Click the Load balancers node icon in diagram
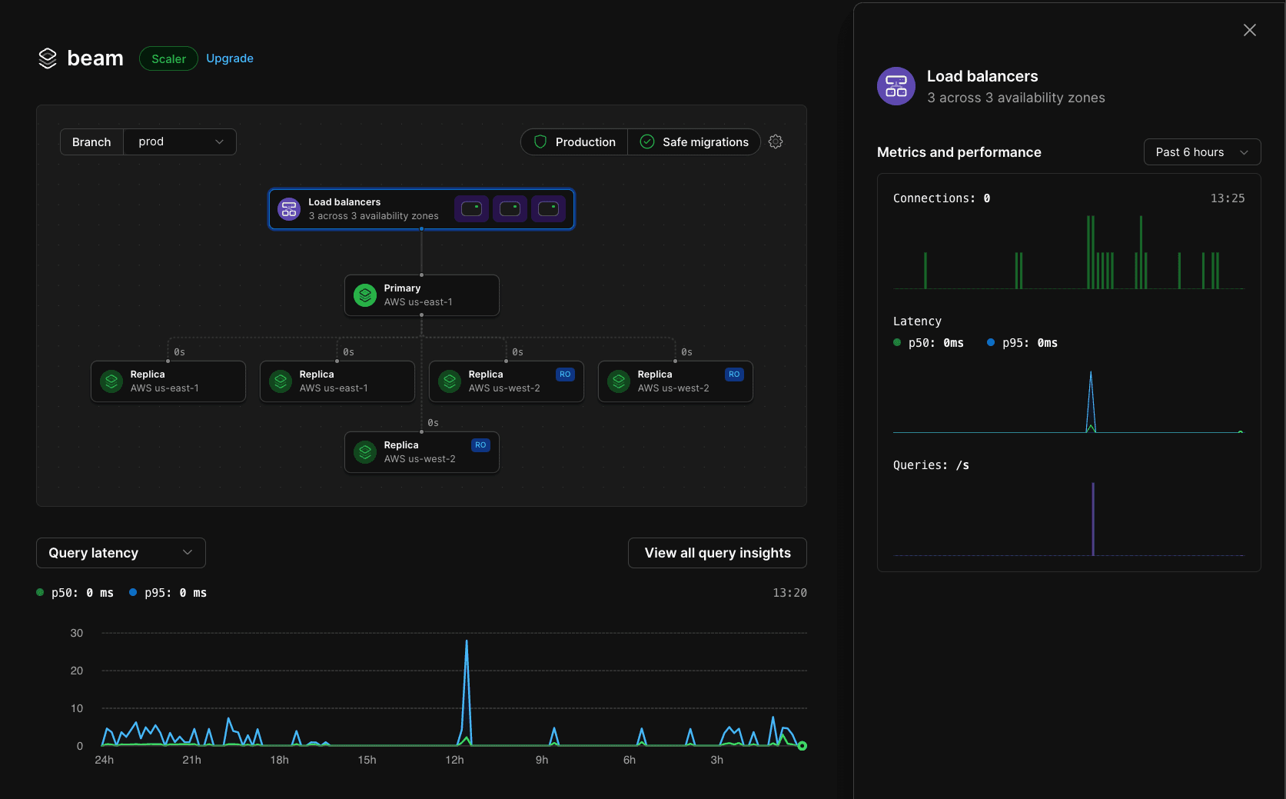The image size is (1286, 799). [x=289, y=209]
